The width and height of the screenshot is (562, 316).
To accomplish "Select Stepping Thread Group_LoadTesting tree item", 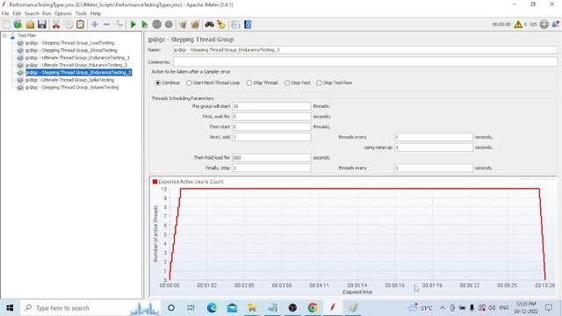I will point(70,43).
